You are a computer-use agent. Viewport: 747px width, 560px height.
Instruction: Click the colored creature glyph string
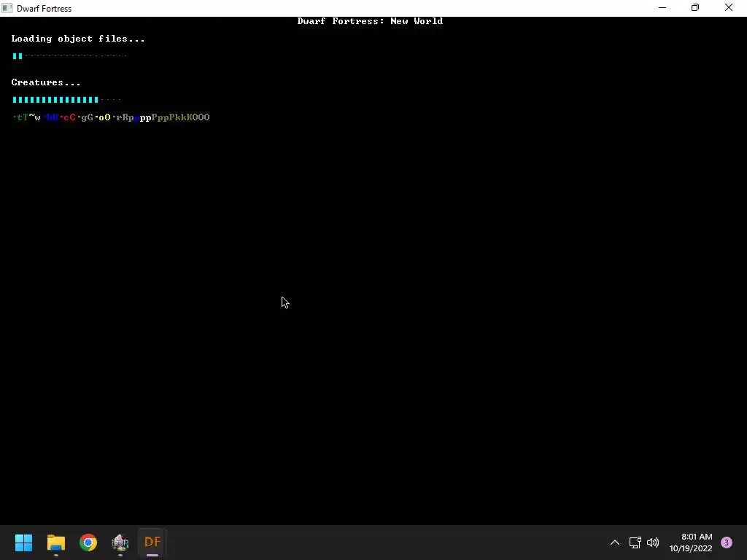(111, 117)
